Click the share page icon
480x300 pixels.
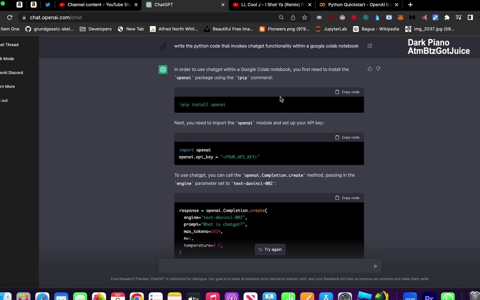tap(293, 18)
